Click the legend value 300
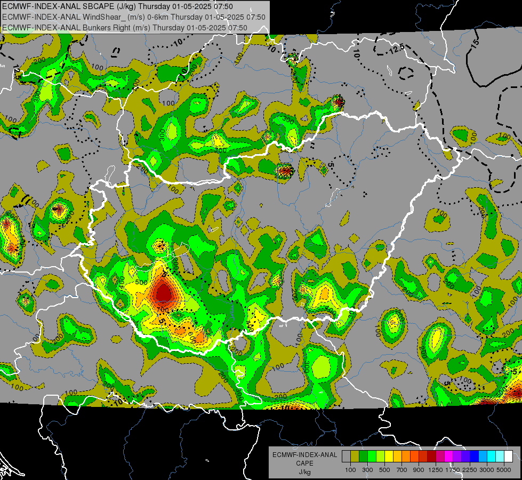The width and height of the screenshot is (522, 480). tap(367, 470)
